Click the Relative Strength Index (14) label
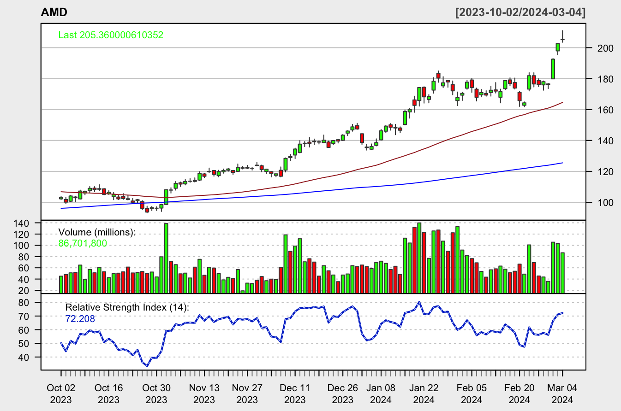621x411 pixels. (127, 307)
